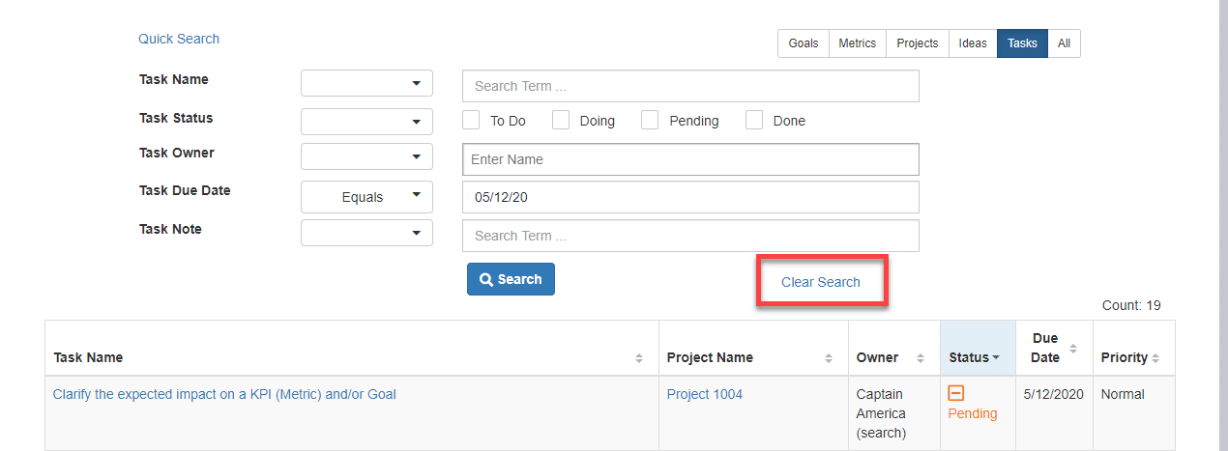1228x451 pixels.
Task: Sort by Project Name column arrows
Action: [828, 358]
